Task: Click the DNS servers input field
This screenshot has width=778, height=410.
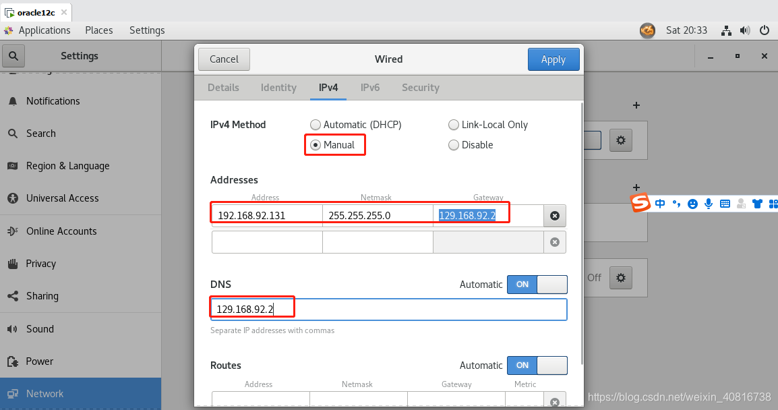Action: (x=388, y=310)
